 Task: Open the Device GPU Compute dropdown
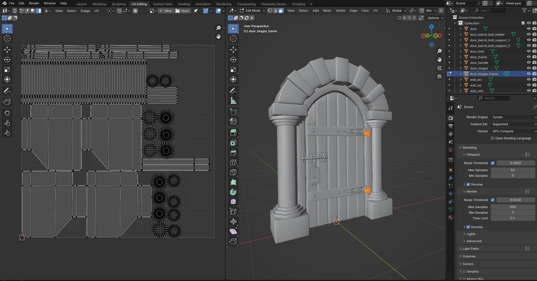tap(514, 131)
